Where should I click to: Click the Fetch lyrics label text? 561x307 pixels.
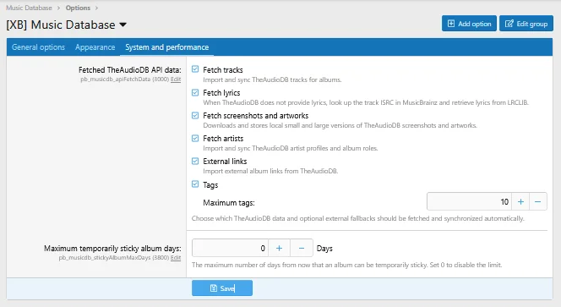pos(221,93)
